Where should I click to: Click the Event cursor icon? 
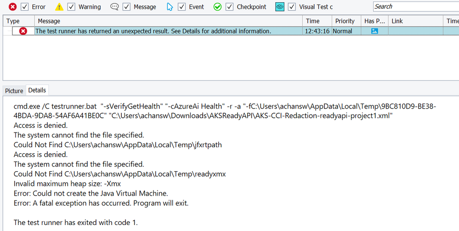[170, 7]
